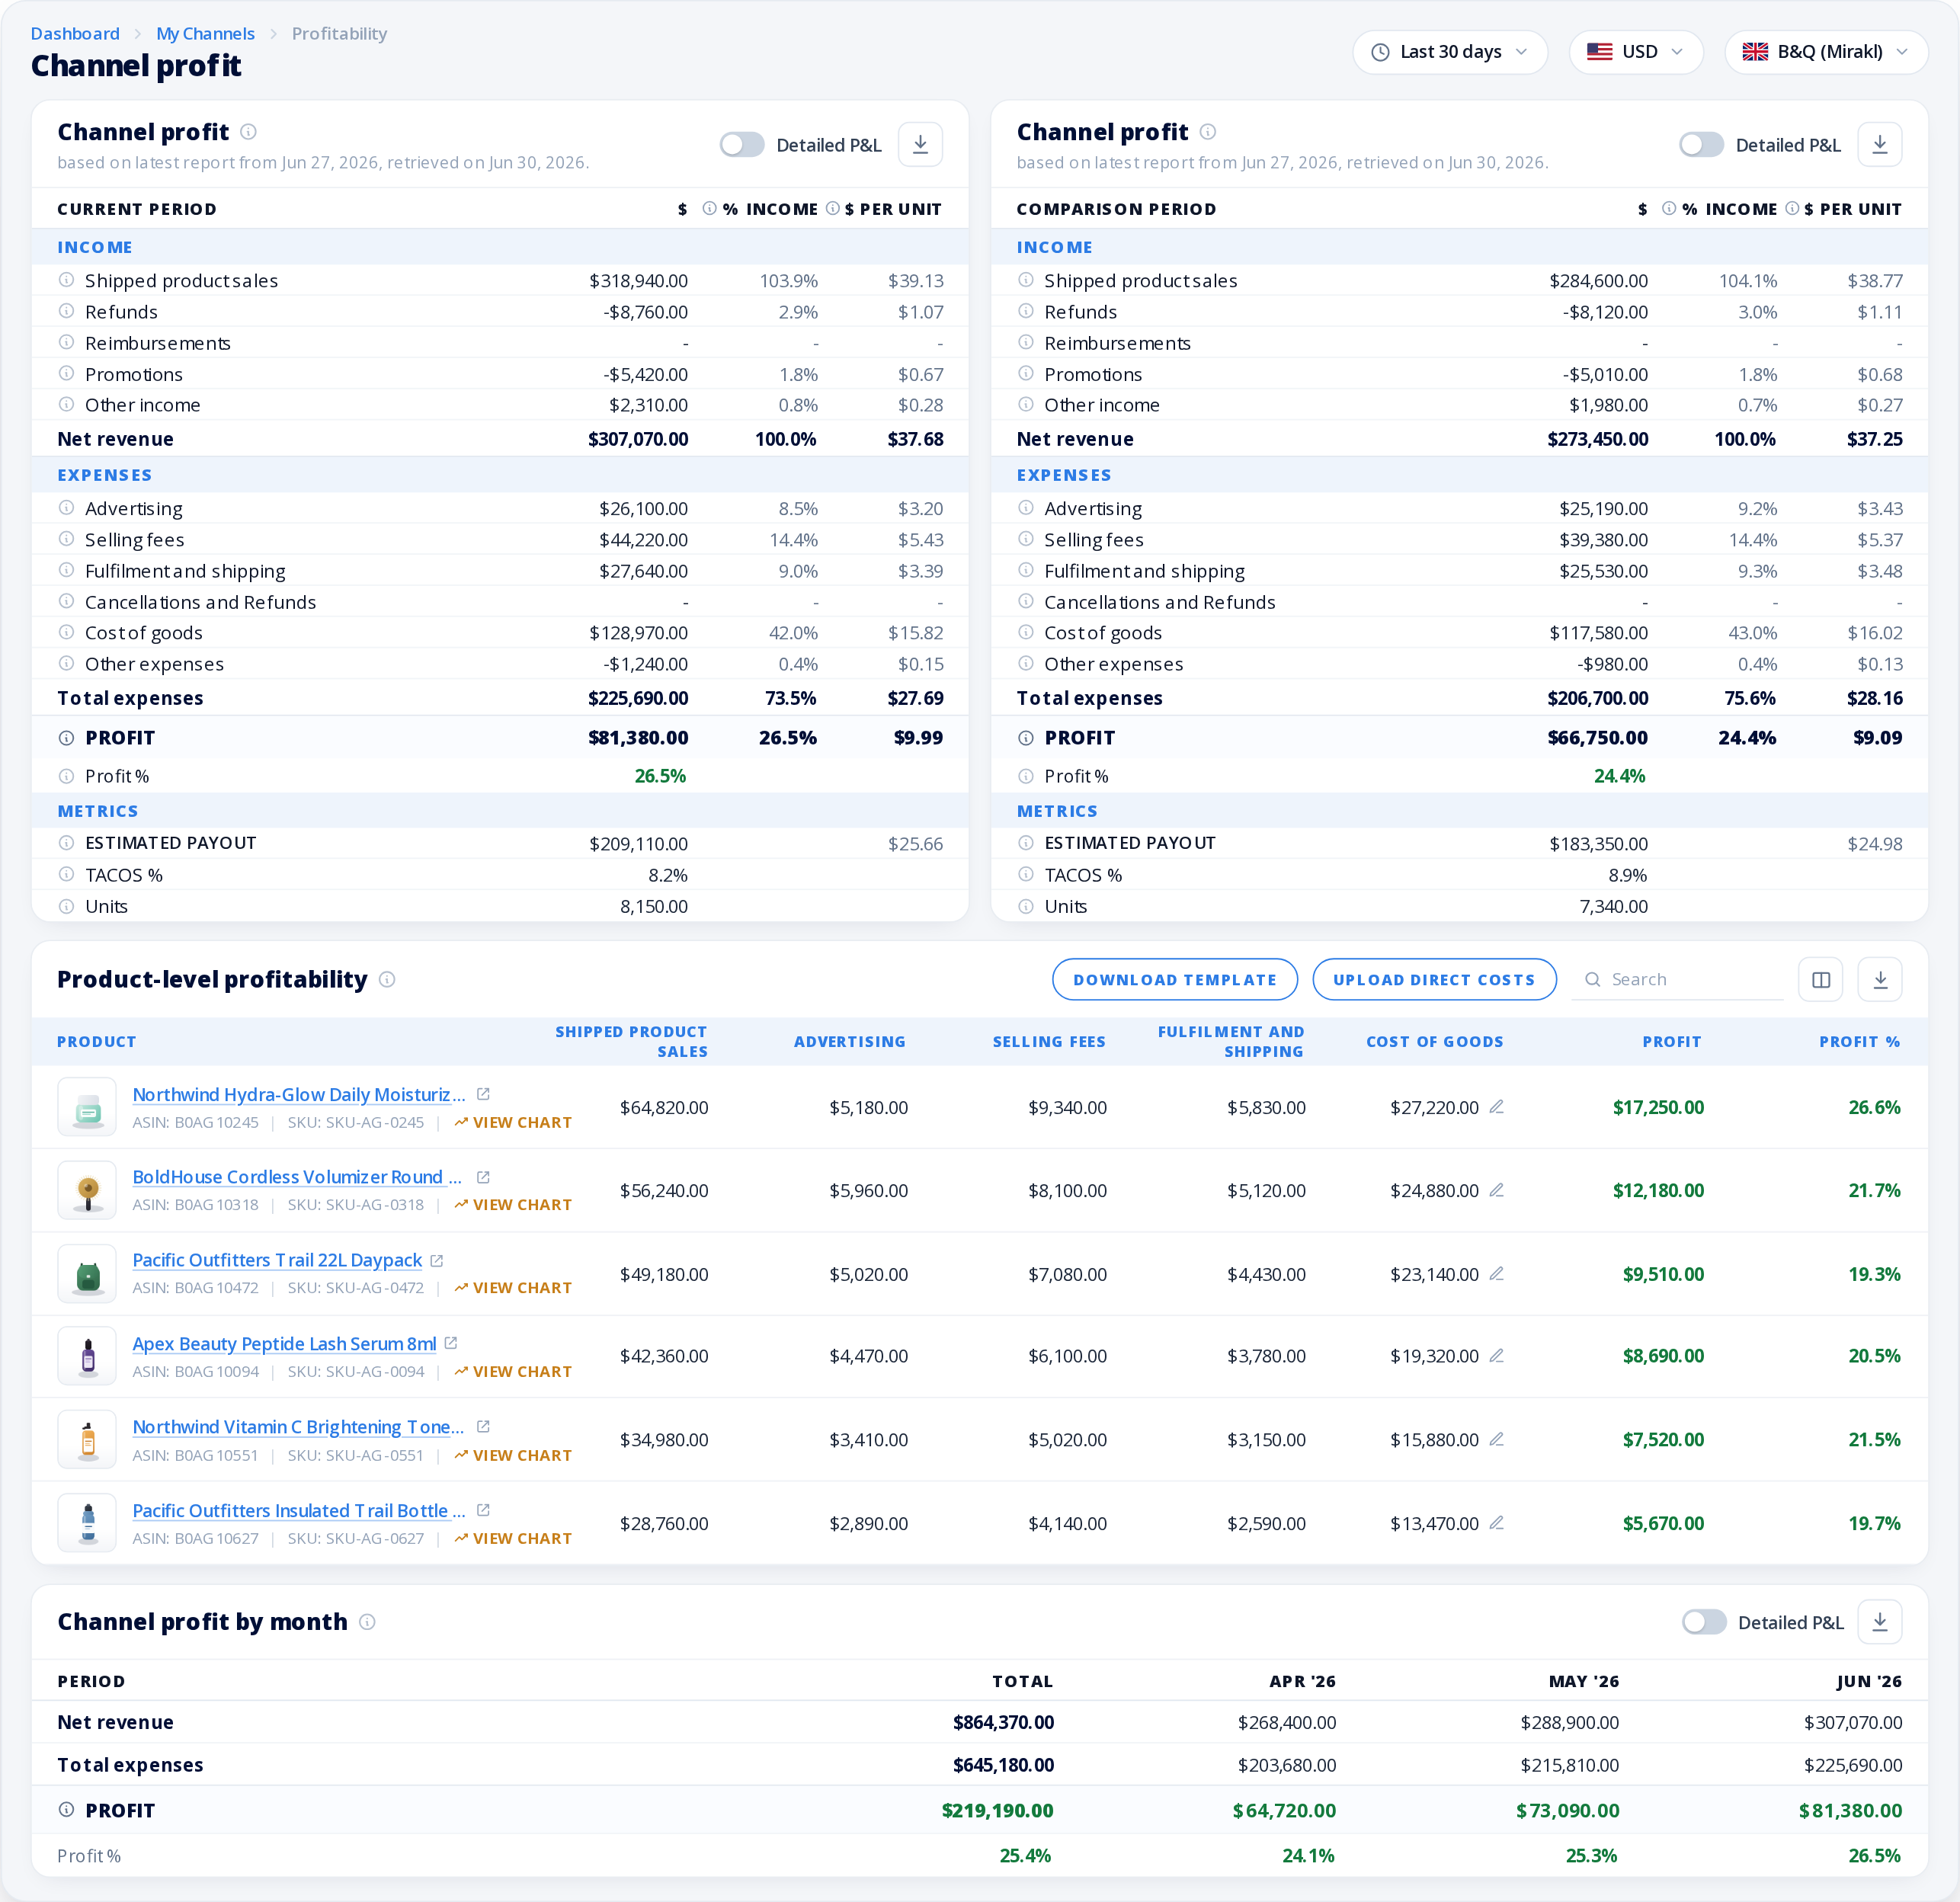The width and height of the screenshot is (1960, 1902).
Task: Open Northwind Vitamin C Brightening Toner link
Action: [298, 1426]
